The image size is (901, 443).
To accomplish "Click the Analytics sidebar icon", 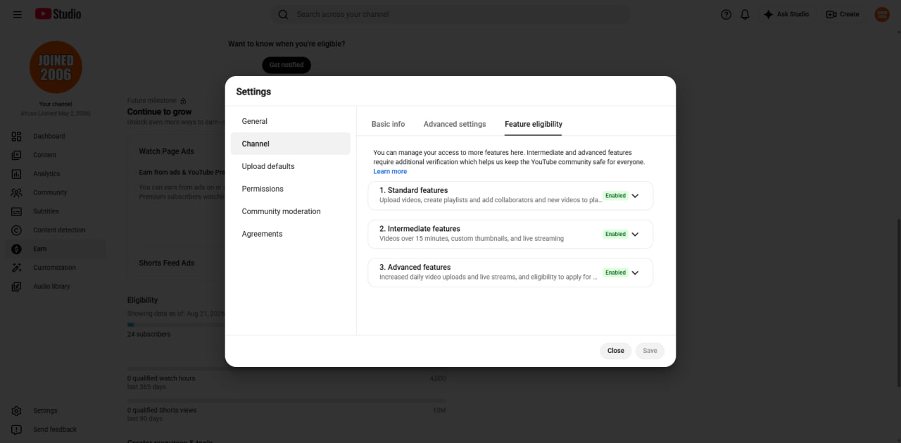I will coord(17,173).
